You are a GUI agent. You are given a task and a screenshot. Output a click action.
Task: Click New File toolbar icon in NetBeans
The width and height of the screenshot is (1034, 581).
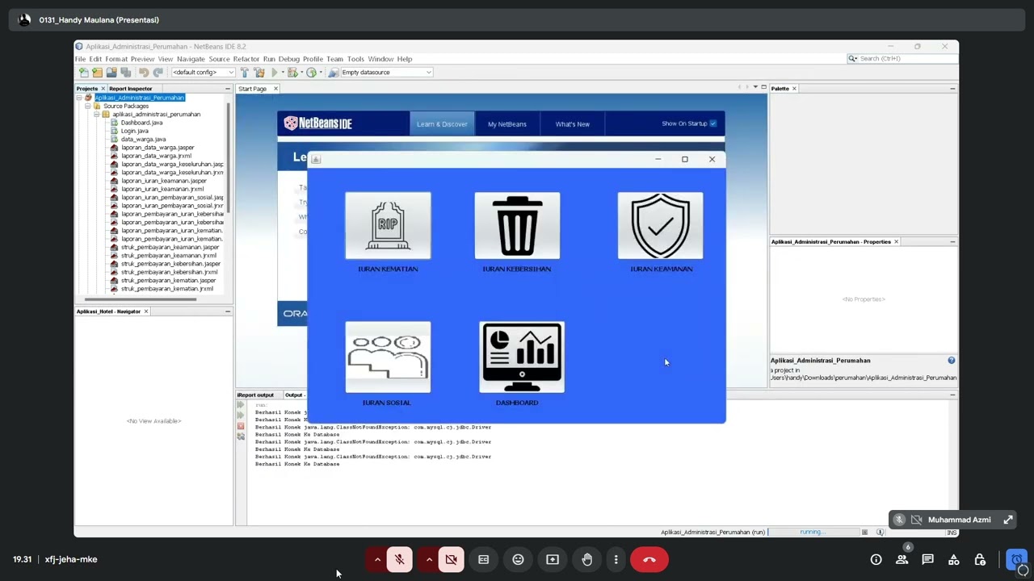pos(84,73)
